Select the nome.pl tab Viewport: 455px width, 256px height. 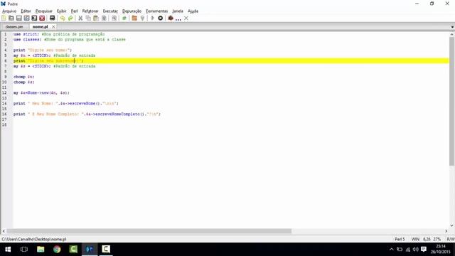40,27
